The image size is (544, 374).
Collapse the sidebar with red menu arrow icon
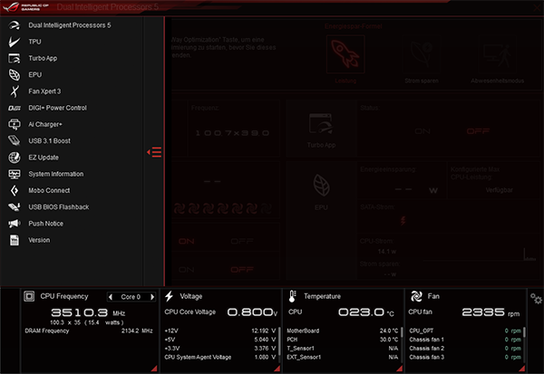click(154, 152)
